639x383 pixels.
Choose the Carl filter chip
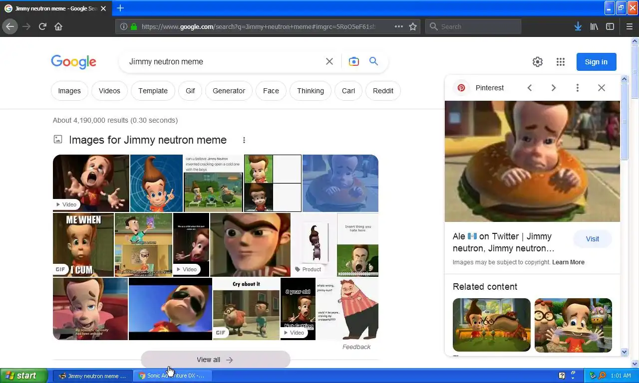348,91
